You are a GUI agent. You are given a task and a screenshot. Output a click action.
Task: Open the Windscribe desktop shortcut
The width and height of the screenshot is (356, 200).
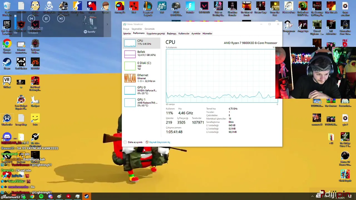pos(7,120)
